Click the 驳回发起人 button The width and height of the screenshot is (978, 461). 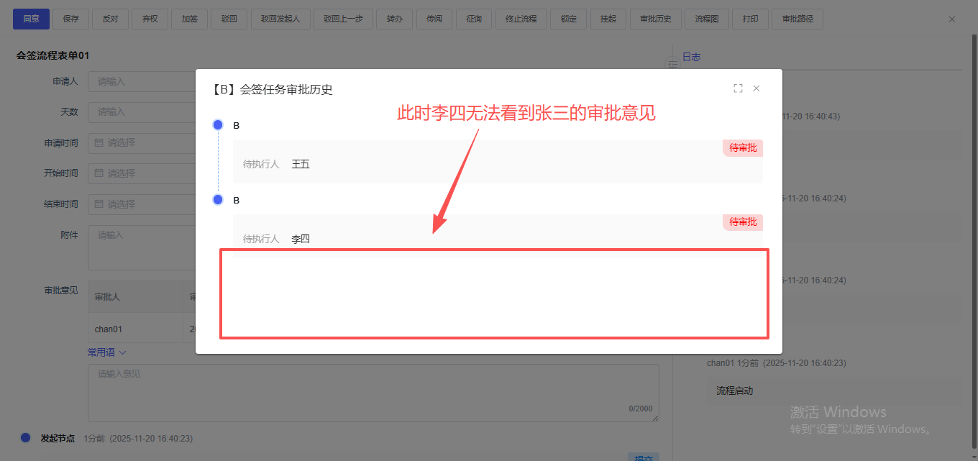pyautogui.click(x=280, y=19)
